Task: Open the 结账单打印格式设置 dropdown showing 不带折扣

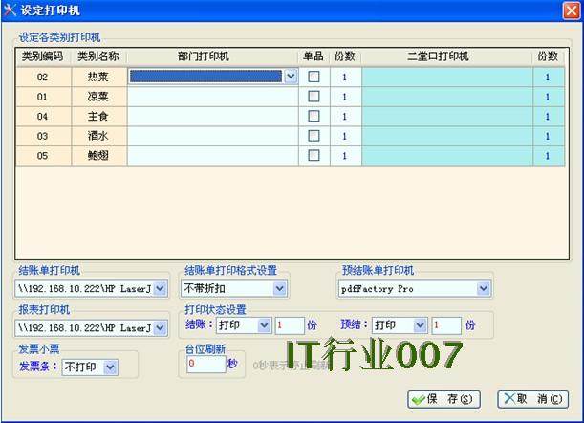Action: [x=280, y=288]
